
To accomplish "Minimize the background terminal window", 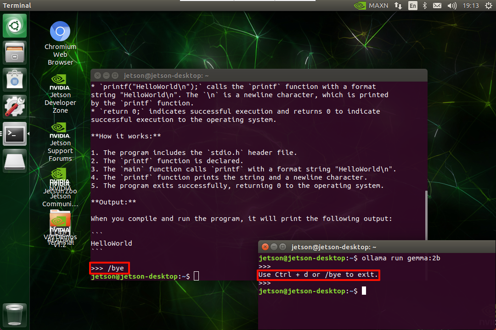I will tap(107, 76).
